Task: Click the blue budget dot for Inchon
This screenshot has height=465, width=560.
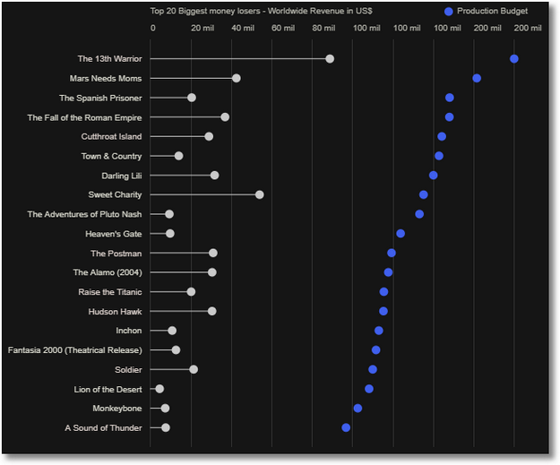Action: click(x=379, y=331)
